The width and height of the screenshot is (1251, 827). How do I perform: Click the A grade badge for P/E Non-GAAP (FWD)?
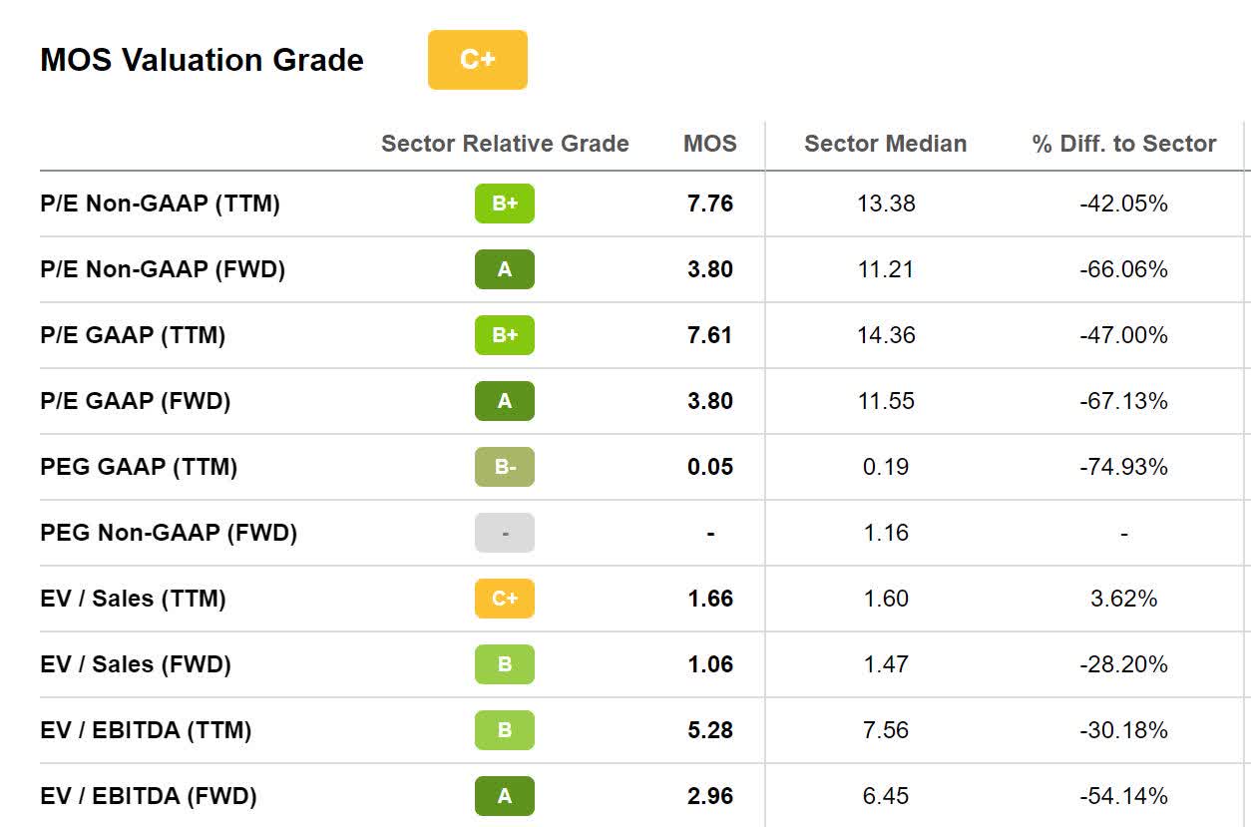click(x=504, y=269)
